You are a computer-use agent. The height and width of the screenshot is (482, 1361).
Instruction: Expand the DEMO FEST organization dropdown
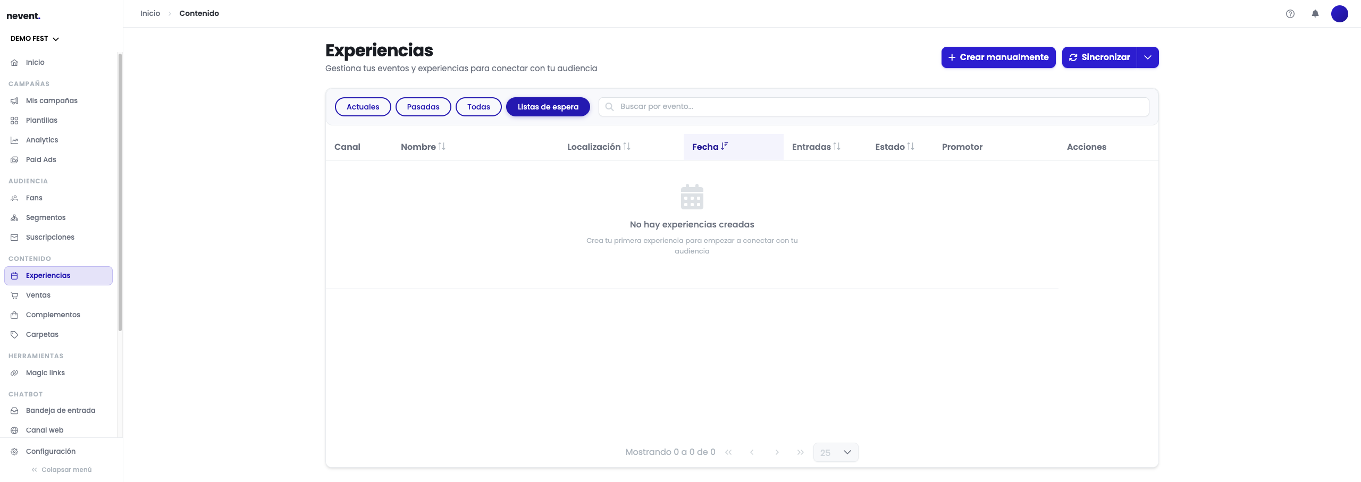click(x=35, y=39)
